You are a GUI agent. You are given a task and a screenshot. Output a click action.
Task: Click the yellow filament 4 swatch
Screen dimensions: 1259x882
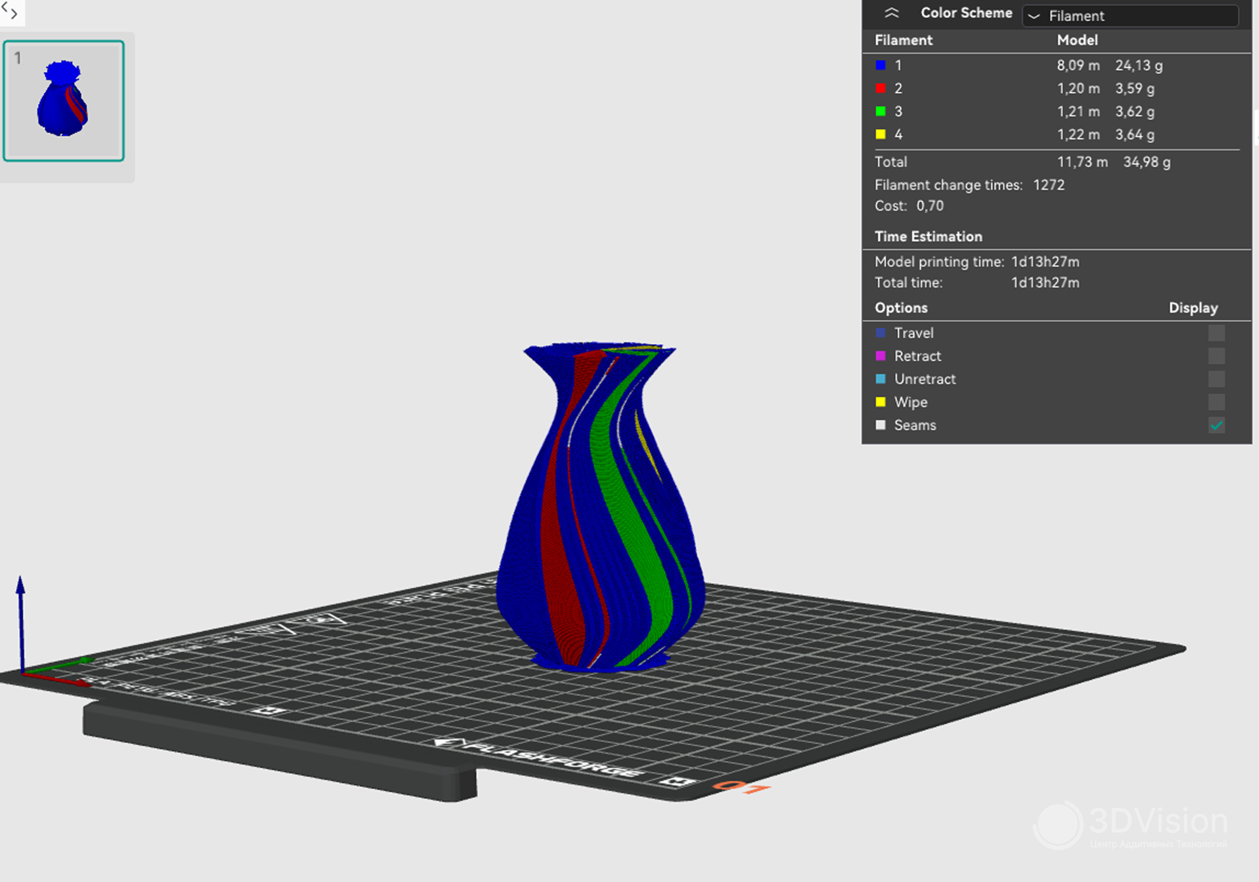(x=881, y=134)
